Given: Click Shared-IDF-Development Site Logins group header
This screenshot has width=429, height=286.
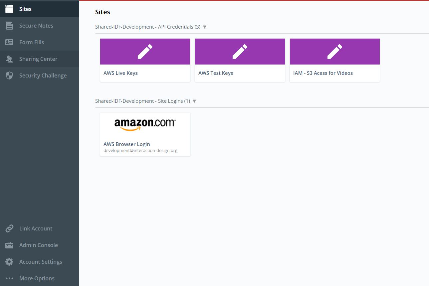Looking at the screenshot, I should 142,101.
